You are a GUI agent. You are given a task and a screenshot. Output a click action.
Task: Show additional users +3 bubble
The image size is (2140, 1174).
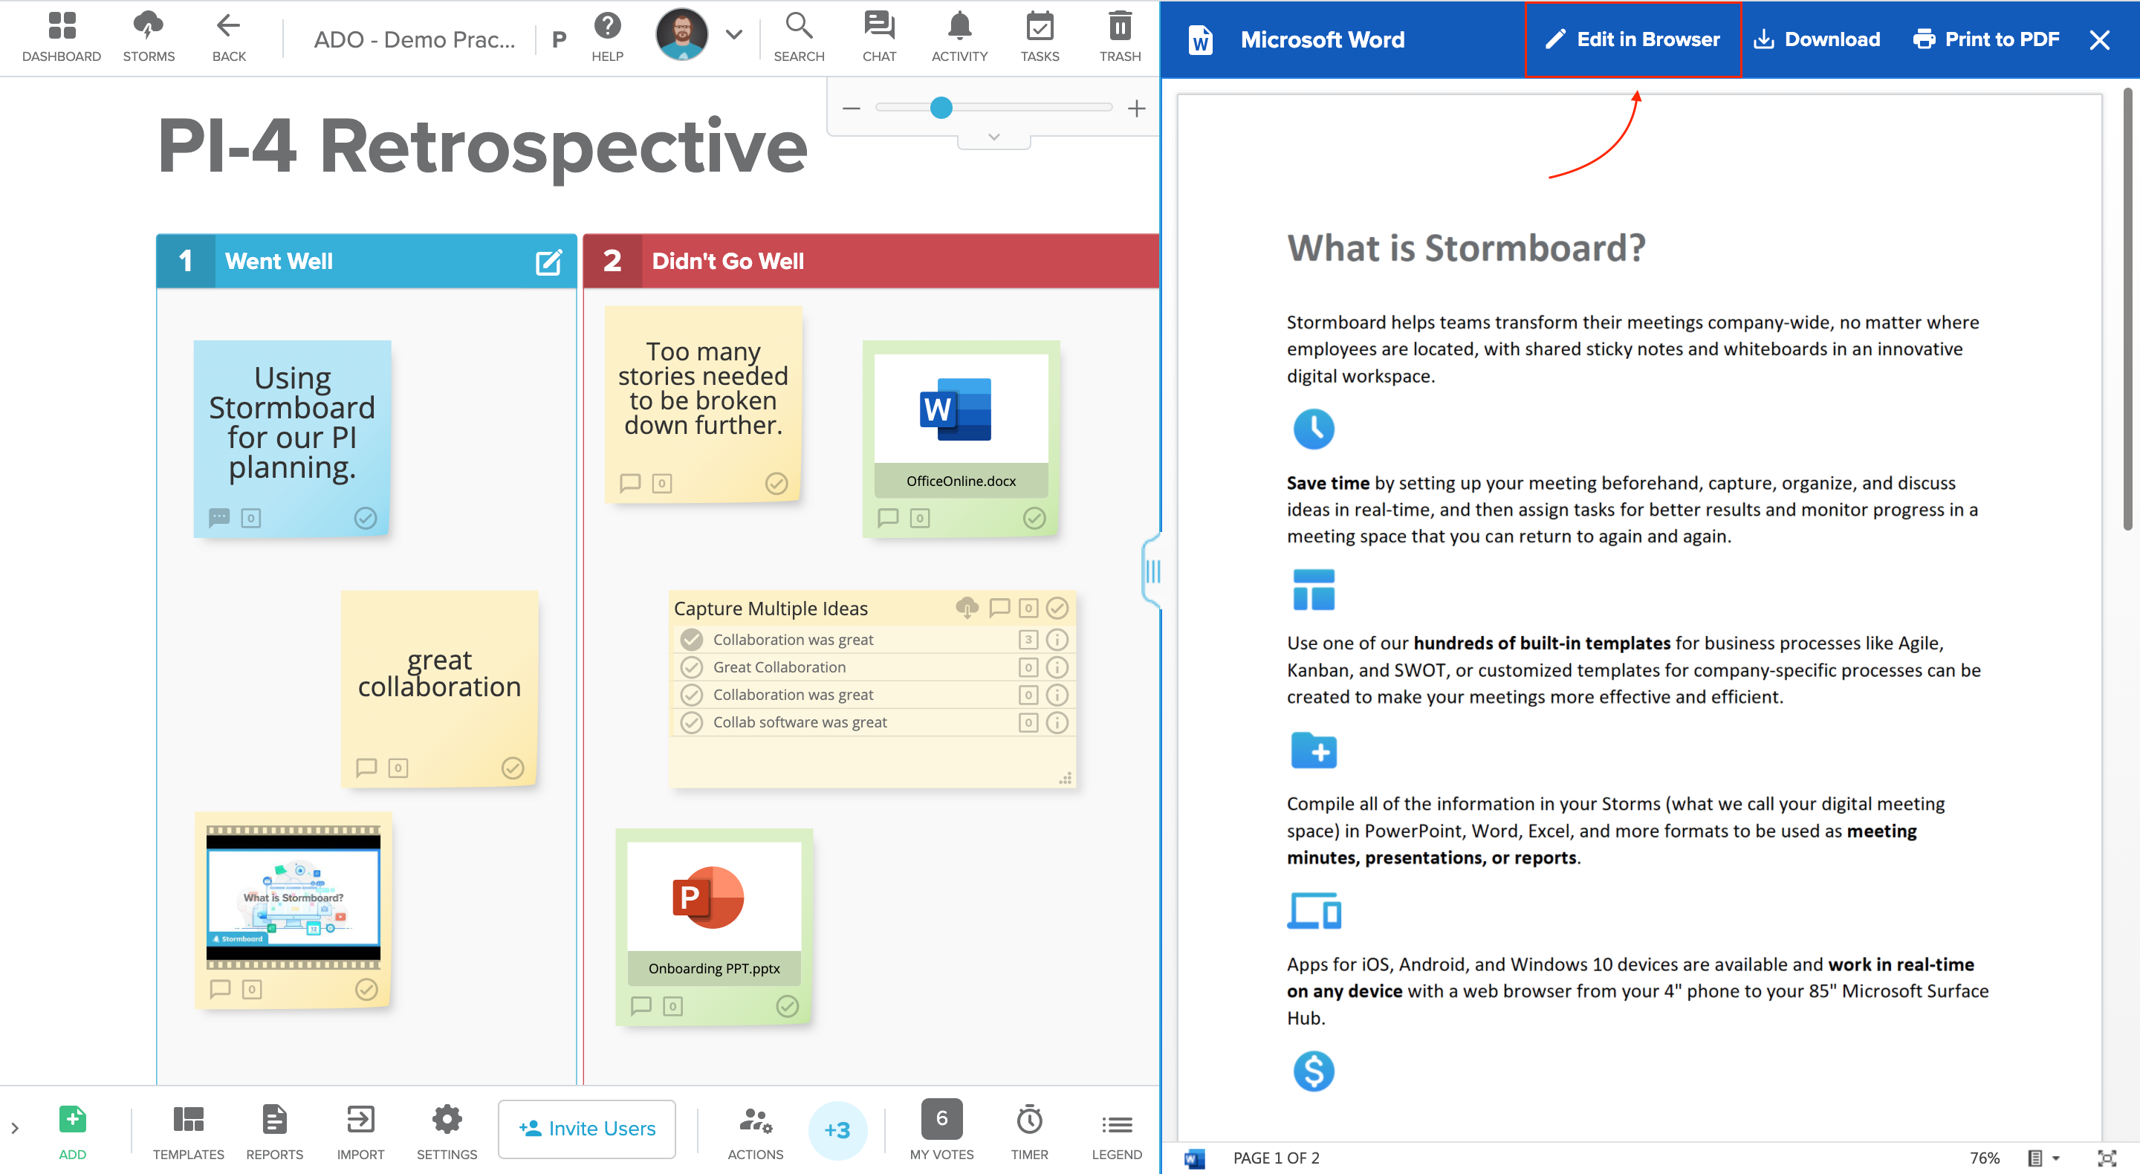pyautogui.click(x=837, y=1130)
